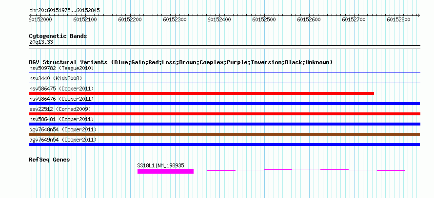The image size is (434, 198).
Task: Click the RefSeq Genes track title
Action: click(49, 160)
